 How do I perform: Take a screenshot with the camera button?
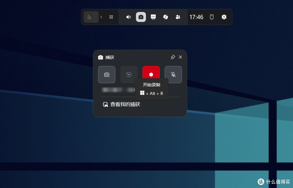tap(107, 75)
